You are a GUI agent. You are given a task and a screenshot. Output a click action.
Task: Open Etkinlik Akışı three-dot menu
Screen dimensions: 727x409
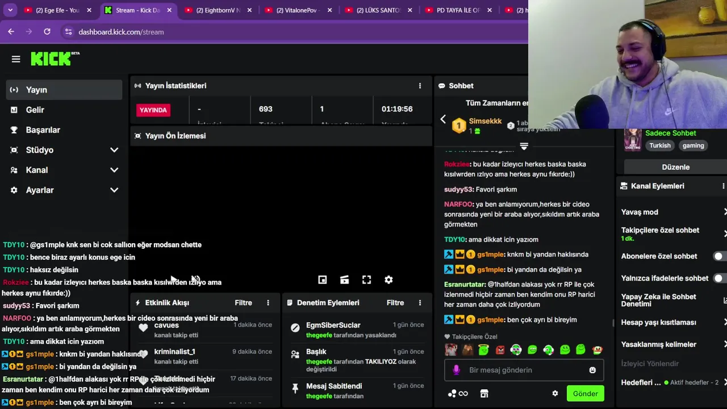[x=268, y=303]
